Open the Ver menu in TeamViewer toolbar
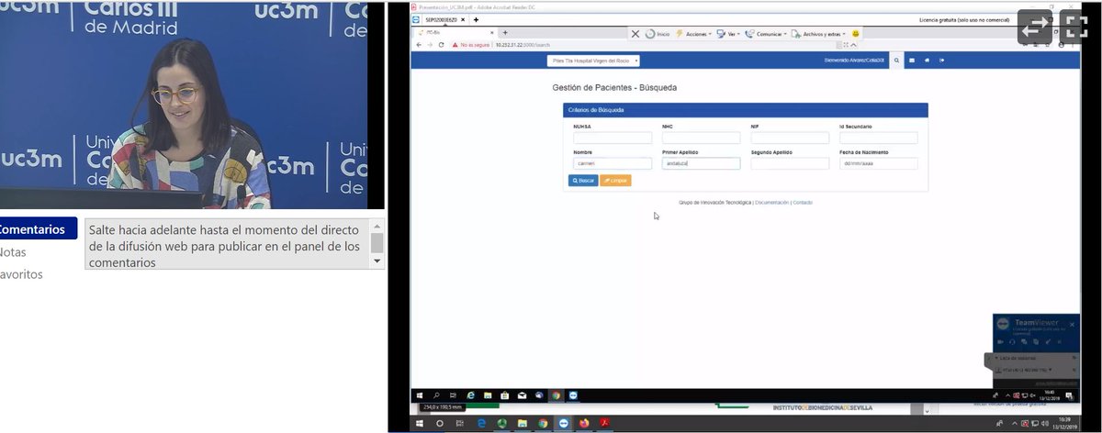The height and width of the screenshot is (433, 1102). pos(728,34)
